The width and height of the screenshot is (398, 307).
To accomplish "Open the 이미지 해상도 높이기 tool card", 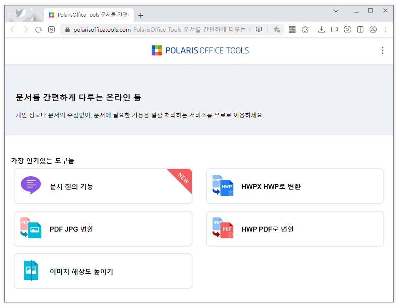I will click(103, 271).
